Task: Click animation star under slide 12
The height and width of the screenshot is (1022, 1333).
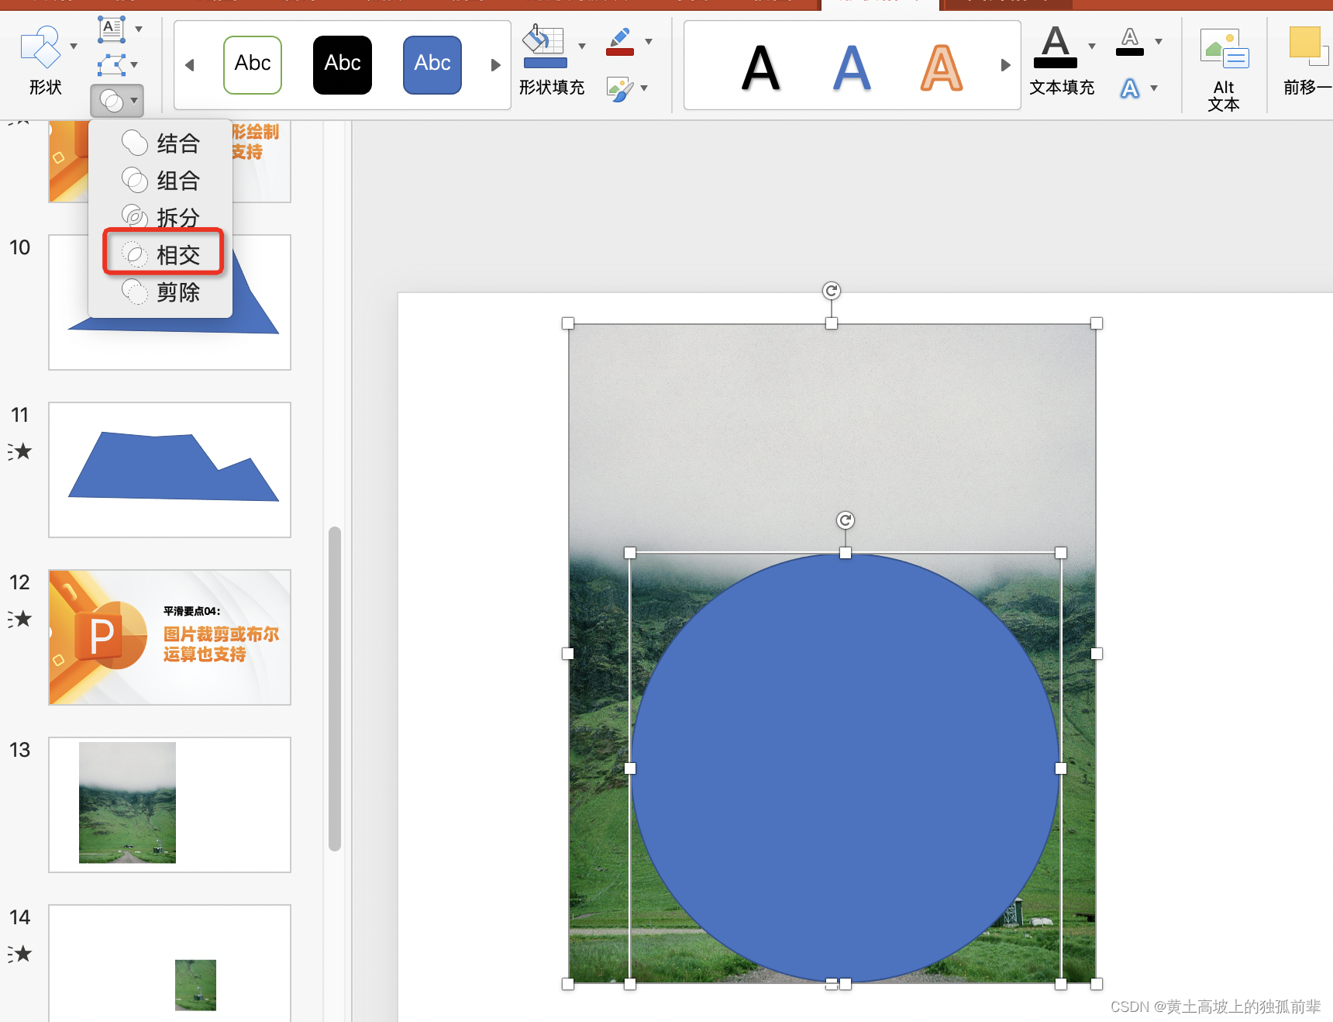Action: coord(20,619)
